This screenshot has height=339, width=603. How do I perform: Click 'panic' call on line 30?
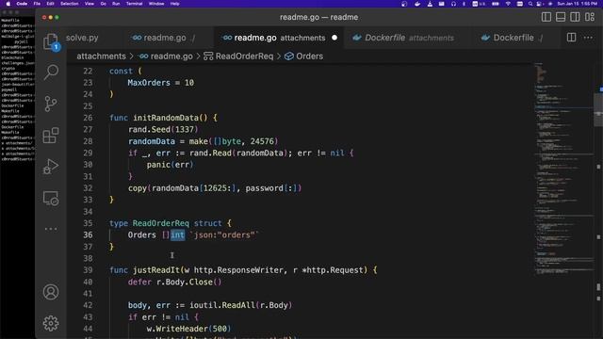click(x=158, y=165)
